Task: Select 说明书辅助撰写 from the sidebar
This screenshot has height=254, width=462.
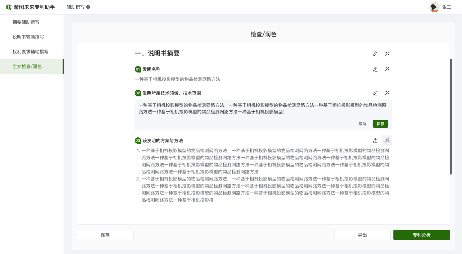Action: (28, 37)
